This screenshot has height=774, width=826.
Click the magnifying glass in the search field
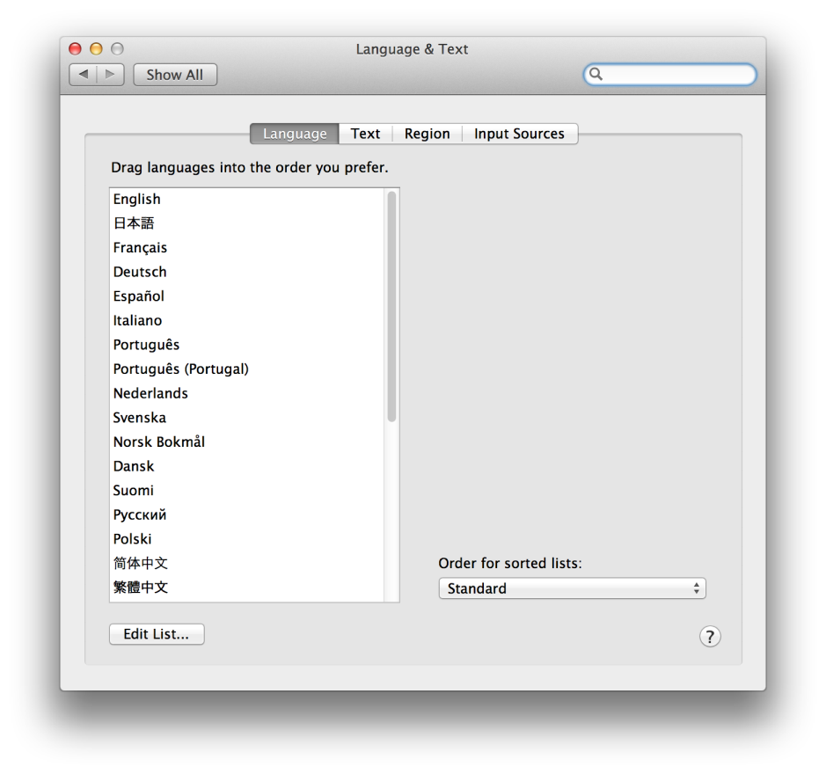coord(597,75)
